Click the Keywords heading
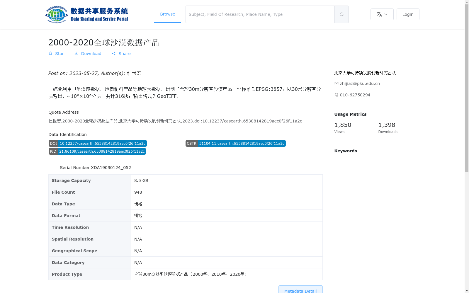This screenshot has width=469, height=293. pyautogui.click(x=346, y=151)
